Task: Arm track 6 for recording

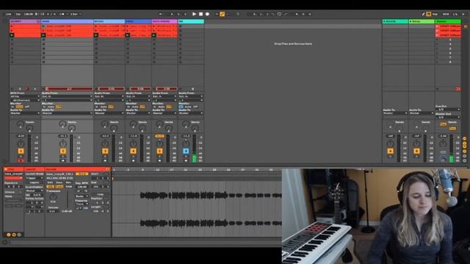Action: coord(186,161)
